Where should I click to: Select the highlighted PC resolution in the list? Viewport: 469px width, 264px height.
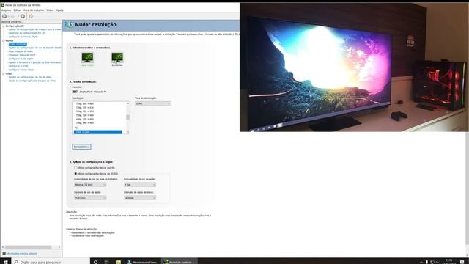(x=98, y=132)
